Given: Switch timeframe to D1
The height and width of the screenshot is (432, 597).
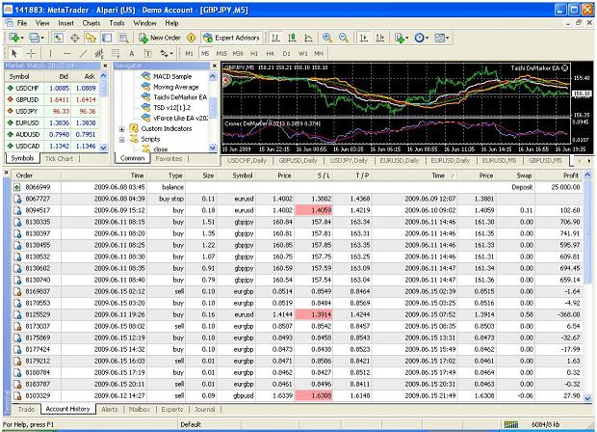Looking at the screenshot, I should click(x=287, y=53).
